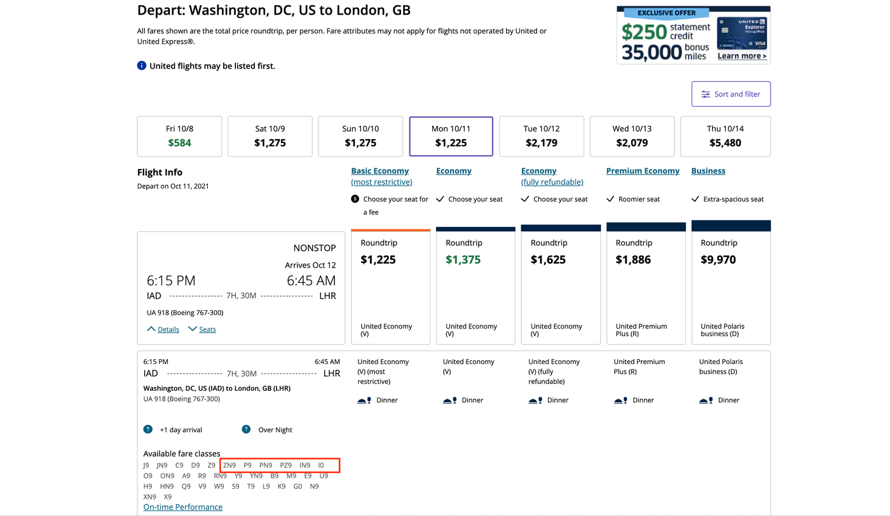
Task: Click Learn more on the credit card ad
Action: (x=741, y=56)
